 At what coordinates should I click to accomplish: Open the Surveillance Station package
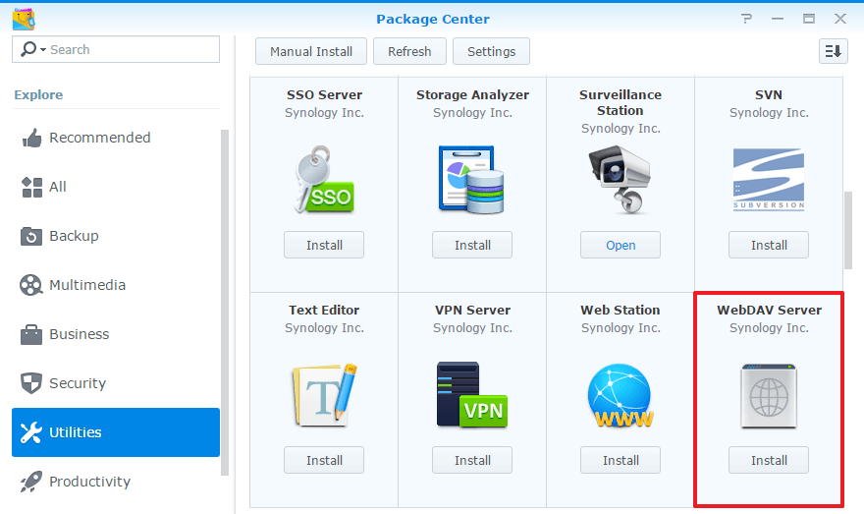click(621, 245)
